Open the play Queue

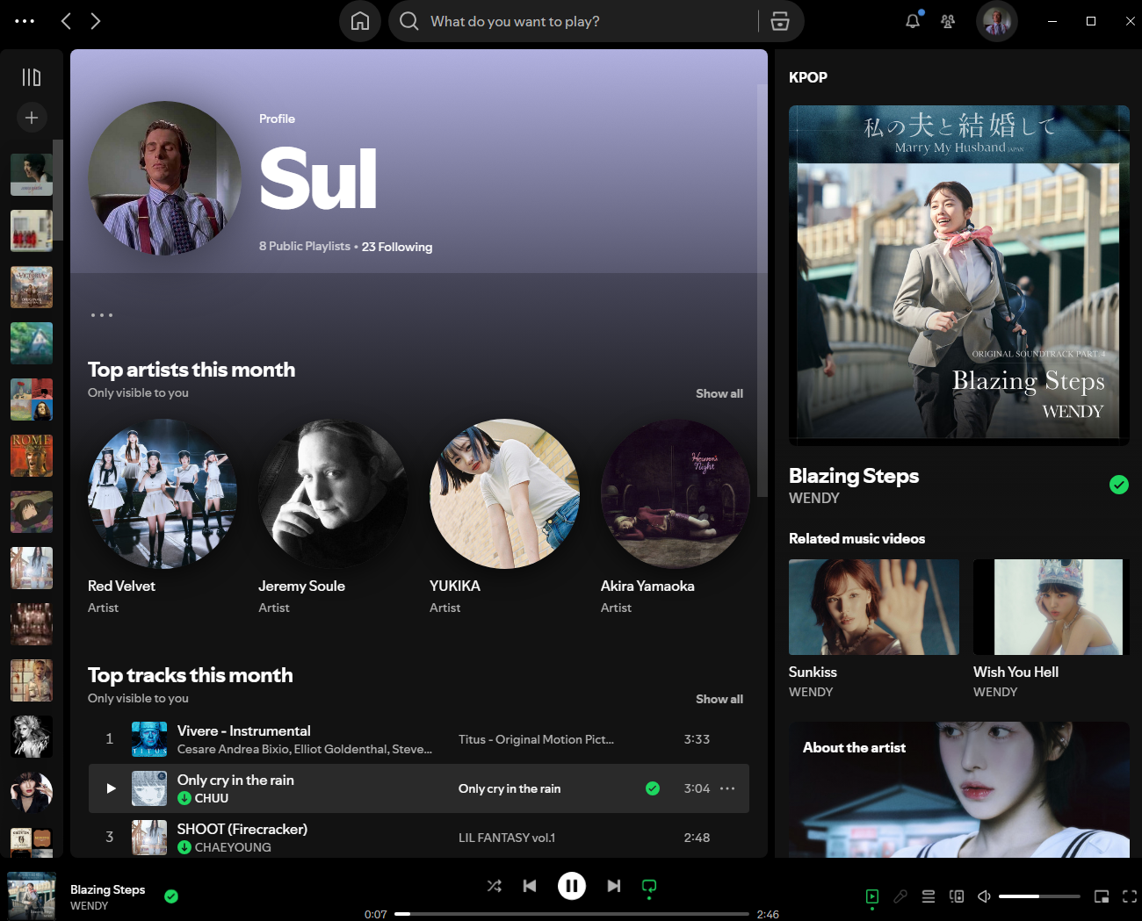pyautogui.click(x=929, y=896)
